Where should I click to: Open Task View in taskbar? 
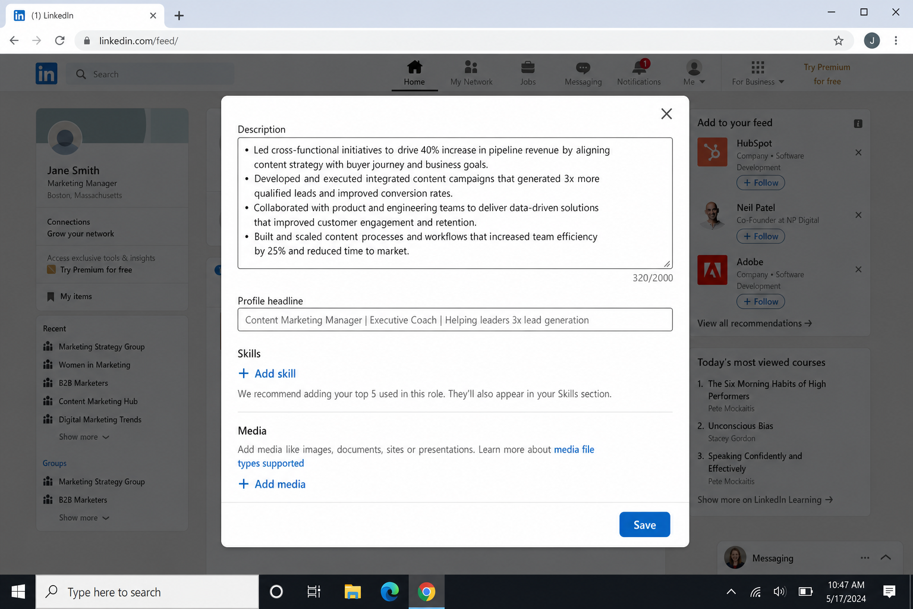coord(314,592)
